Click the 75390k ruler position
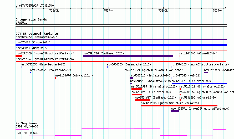The width and height of the screenshot is (234, 139). [x=218, y=11]
